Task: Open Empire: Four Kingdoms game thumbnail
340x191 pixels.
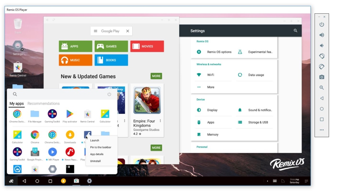Action: [x=147, y=100]
